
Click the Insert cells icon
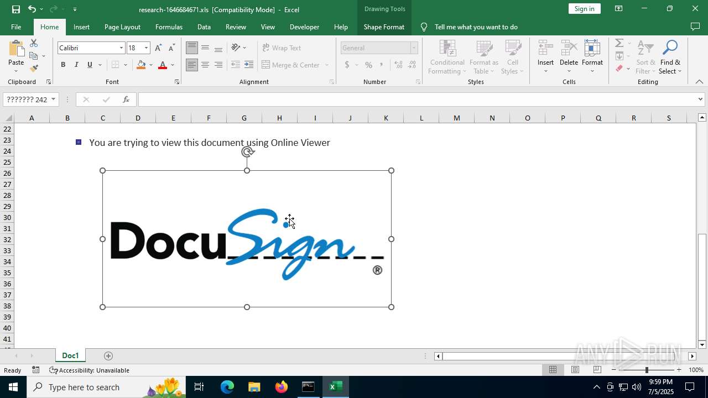[x=545, y=48]
